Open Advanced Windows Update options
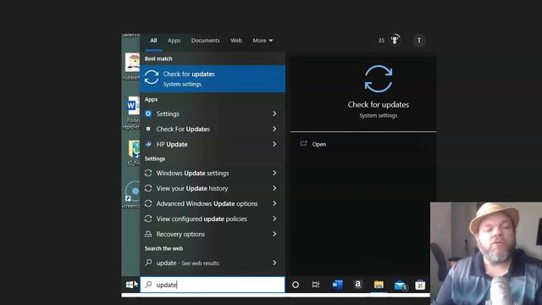This screenshot has width=542, height=305. [213, 203]
